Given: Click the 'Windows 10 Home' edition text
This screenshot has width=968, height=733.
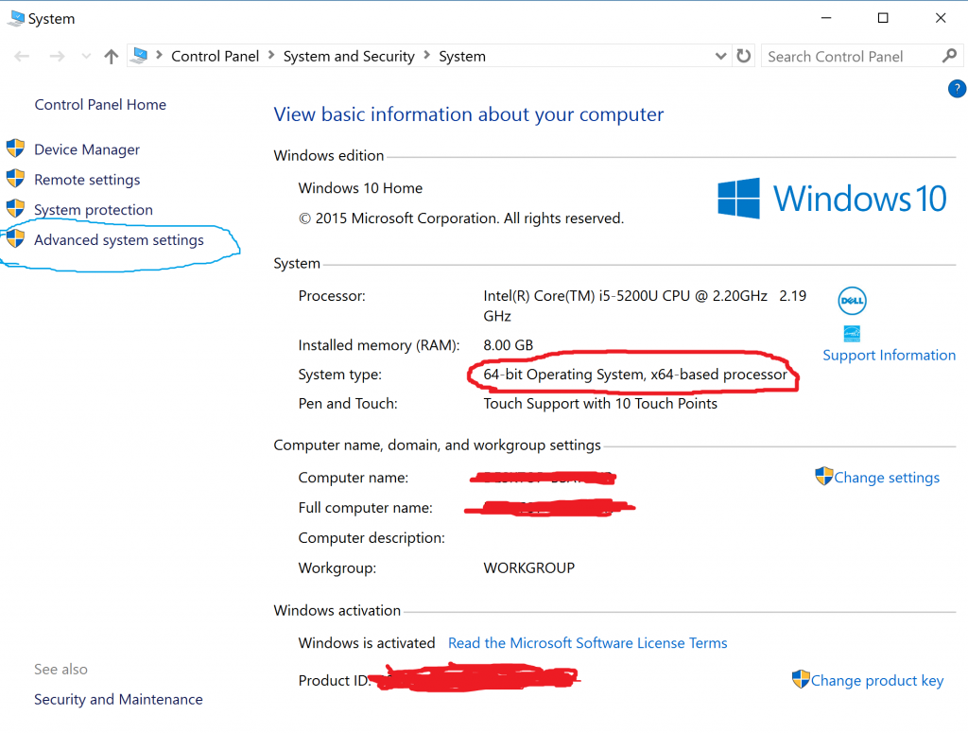Looking at the screenshot, I should click(360, 187).
